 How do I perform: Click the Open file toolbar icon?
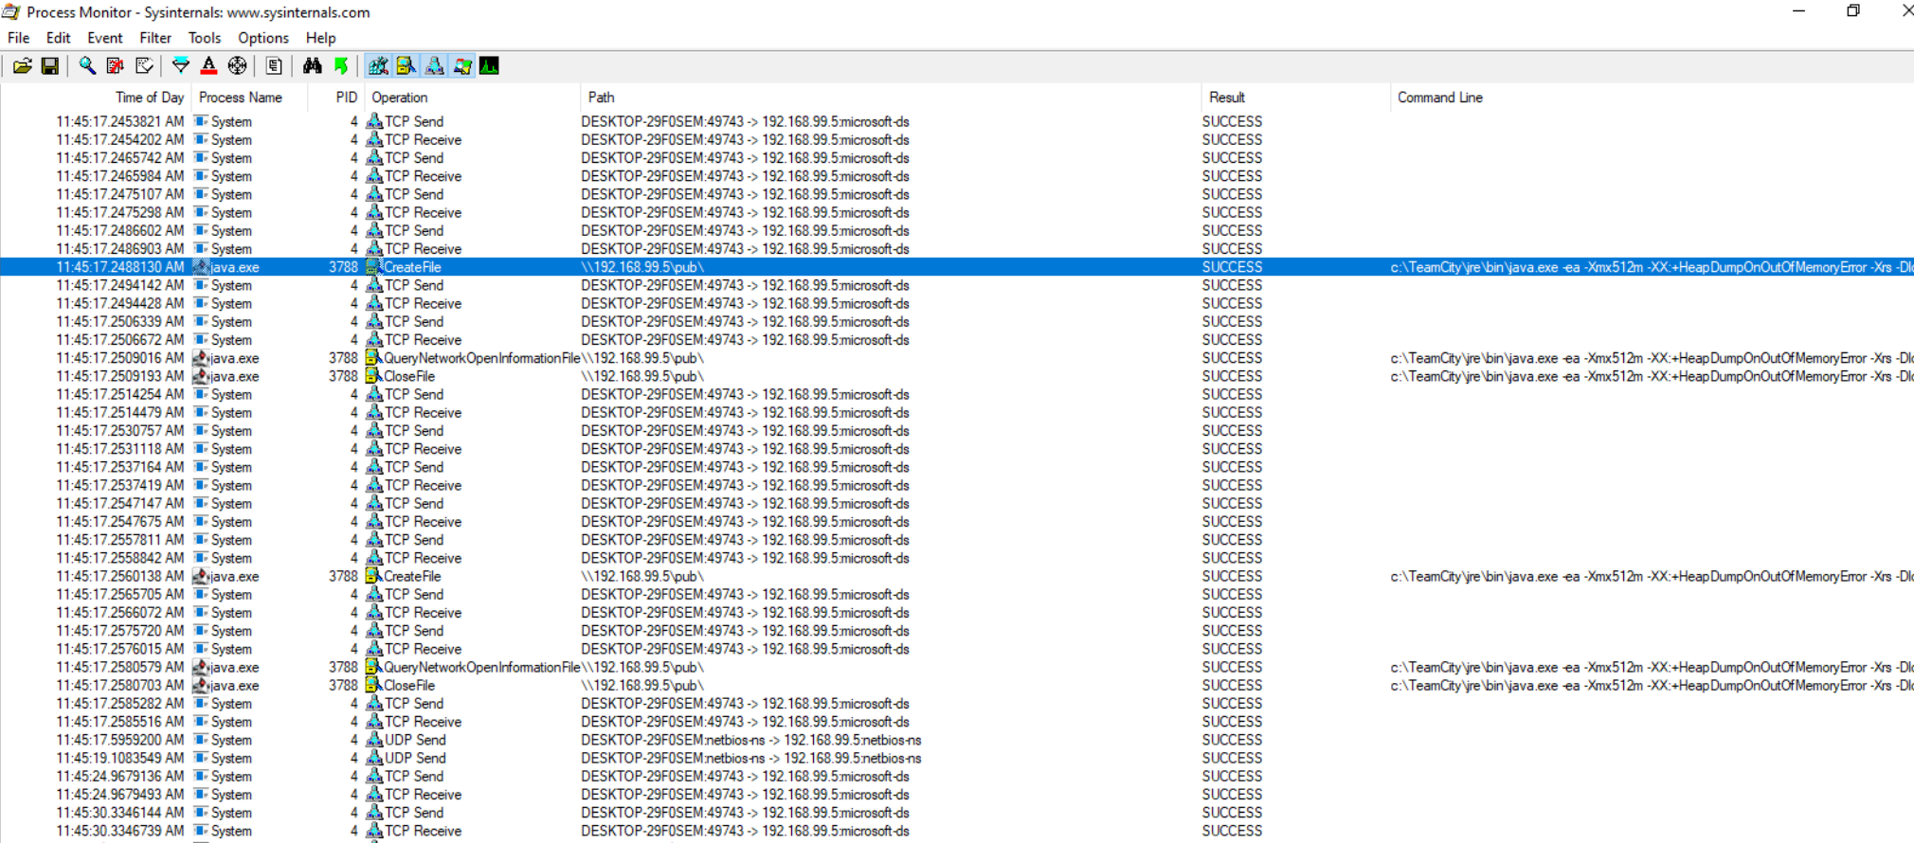pos(22,65)
